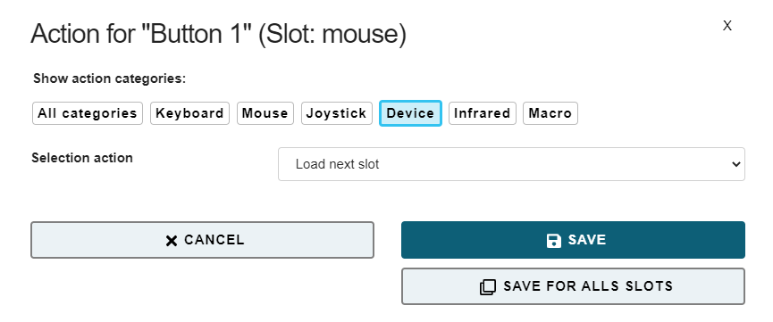Screen dimensions: 773x322
Task: Filter actions by Mouse category
Action: [265, 113]
